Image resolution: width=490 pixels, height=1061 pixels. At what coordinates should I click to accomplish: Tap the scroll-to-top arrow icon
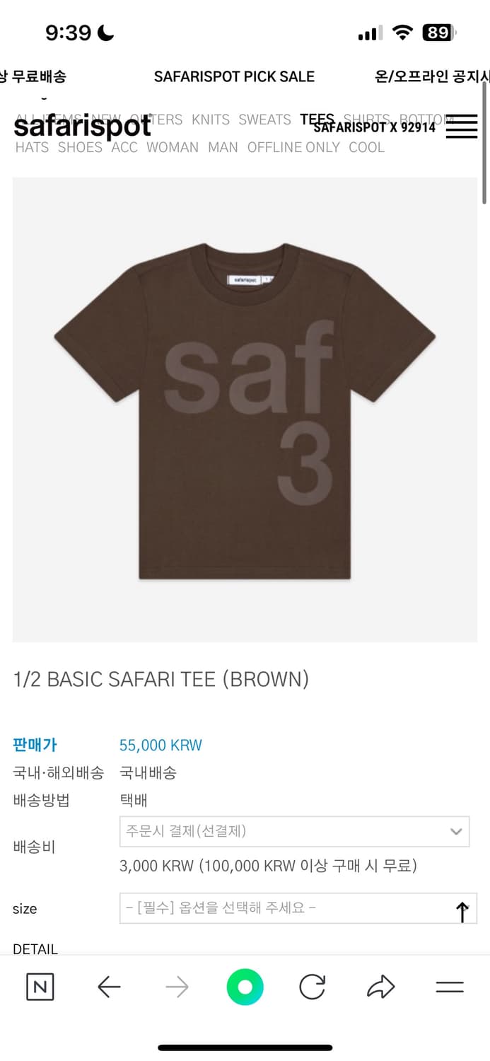coord(462,912)
